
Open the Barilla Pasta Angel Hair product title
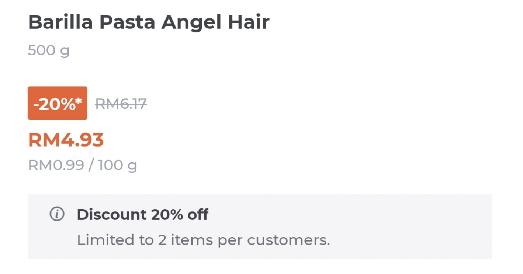pos(149,22)
